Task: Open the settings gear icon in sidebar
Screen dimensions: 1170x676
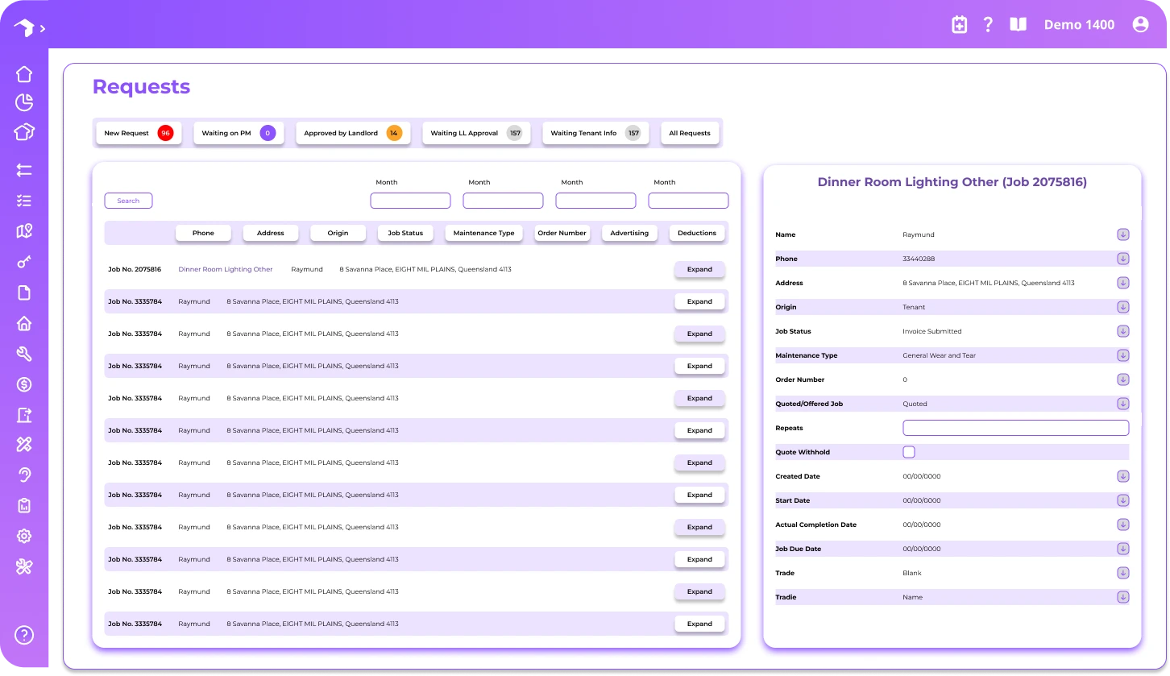Action: (24, 536)
